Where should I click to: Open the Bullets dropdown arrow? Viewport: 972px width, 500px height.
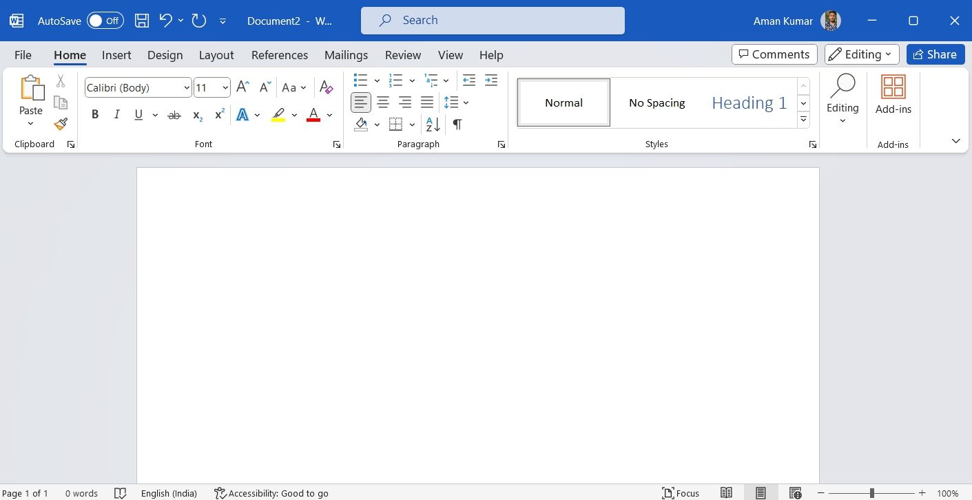376,80
